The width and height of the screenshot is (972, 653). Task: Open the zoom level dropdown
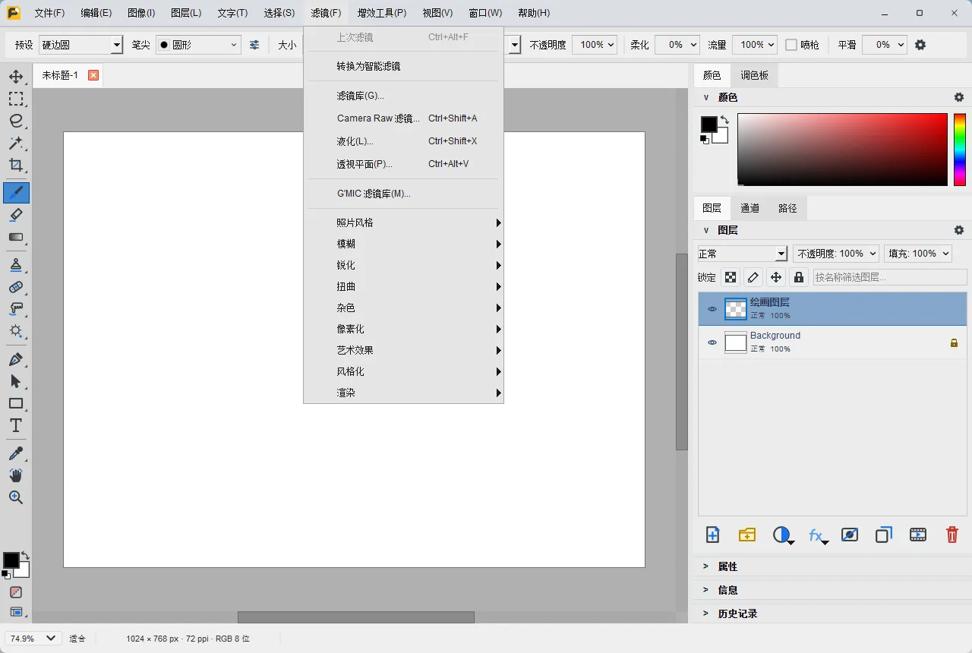[33, 639]
